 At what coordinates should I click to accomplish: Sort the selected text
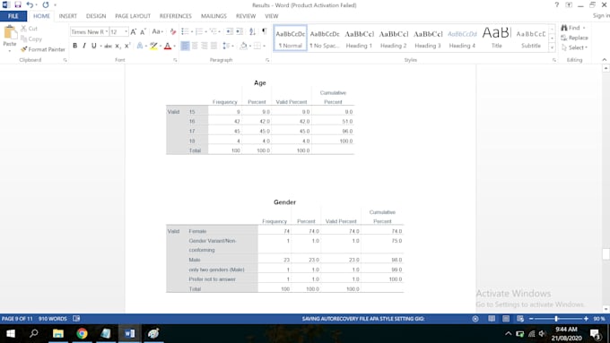point(252,31)
